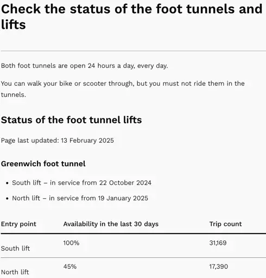Viewport: 266px width, 278px height.
Task: Click the bullet marker before North lift
Action: (7, 198)
